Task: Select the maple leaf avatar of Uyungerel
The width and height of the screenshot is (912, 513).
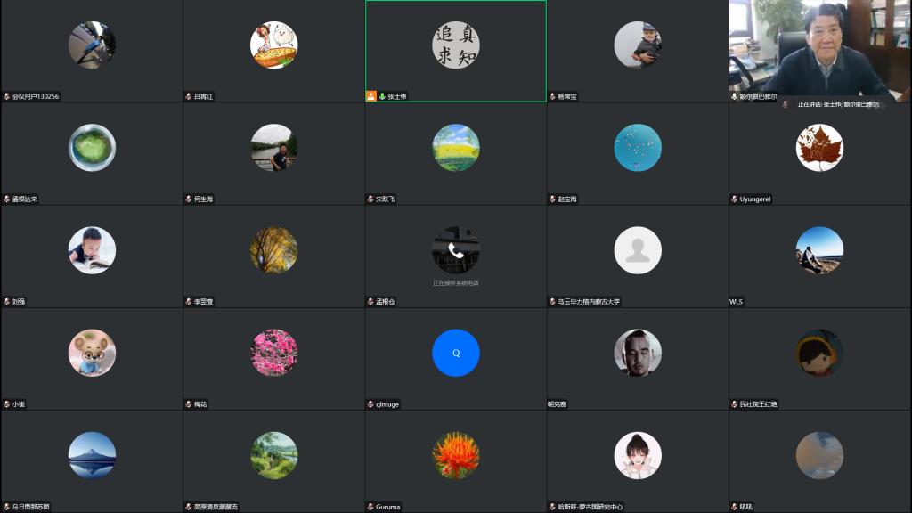Action: tap(819, 148)
